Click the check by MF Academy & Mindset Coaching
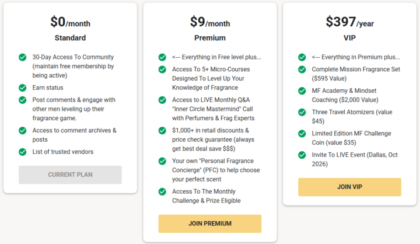This screenshot has height=244, width=420. click(302, 91)
